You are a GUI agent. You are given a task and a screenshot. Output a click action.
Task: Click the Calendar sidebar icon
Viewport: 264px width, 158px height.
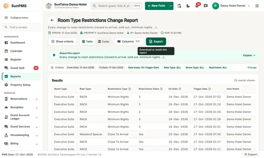[6, 51]
